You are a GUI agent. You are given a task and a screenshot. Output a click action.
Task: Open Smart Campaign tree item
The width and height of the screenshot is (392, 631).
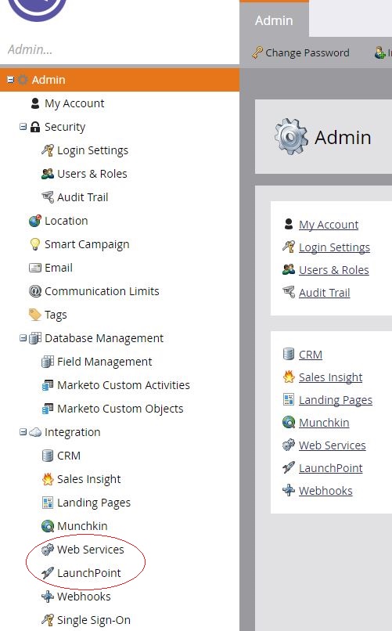[87, 244]
